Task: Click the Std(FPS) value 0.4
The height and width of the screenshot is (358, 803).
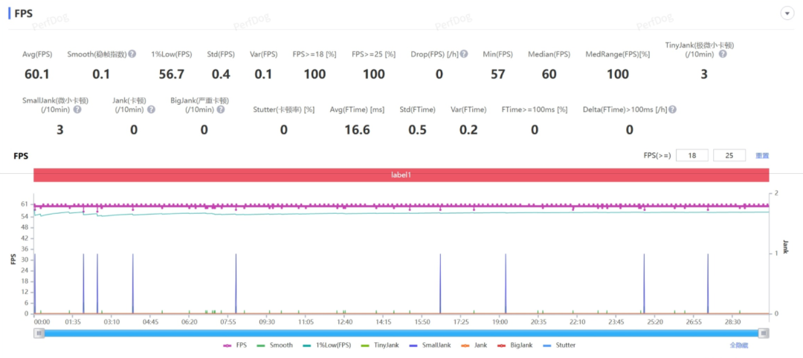Action: pos(221,74)
